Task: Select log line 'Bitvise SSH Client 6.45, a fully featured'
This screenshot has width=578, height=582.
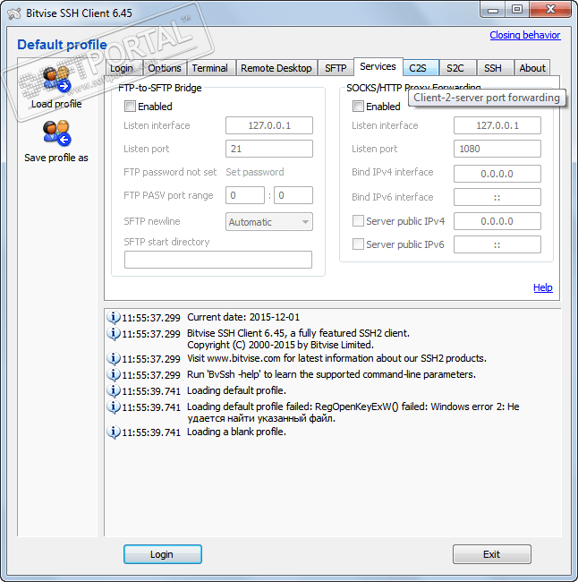Action: (x=298, y=333)
